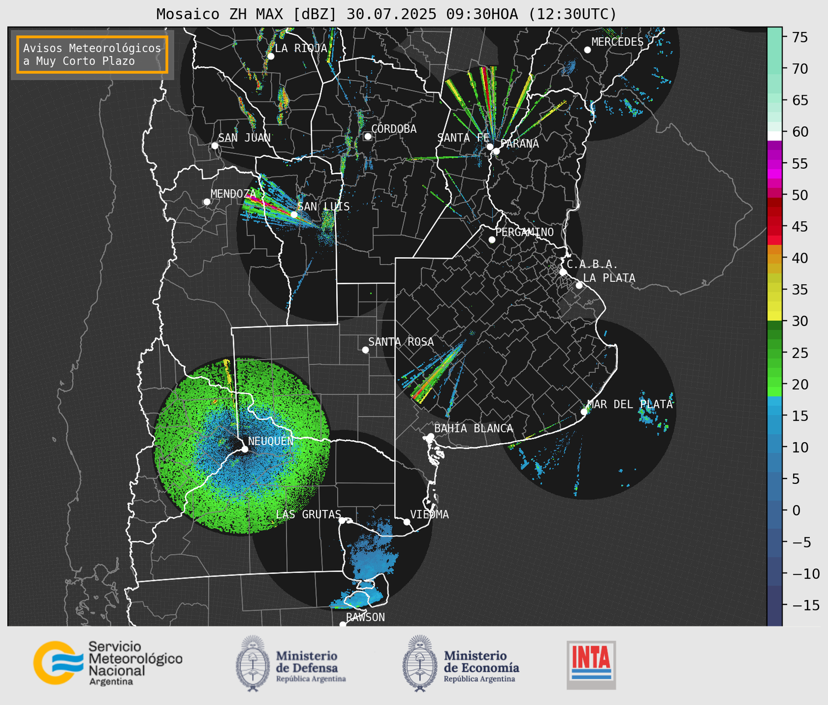Viewport: 828px width, 705px height.
Task: Click the Bahía Blanca city marker dot
Action: click(430, 436)
